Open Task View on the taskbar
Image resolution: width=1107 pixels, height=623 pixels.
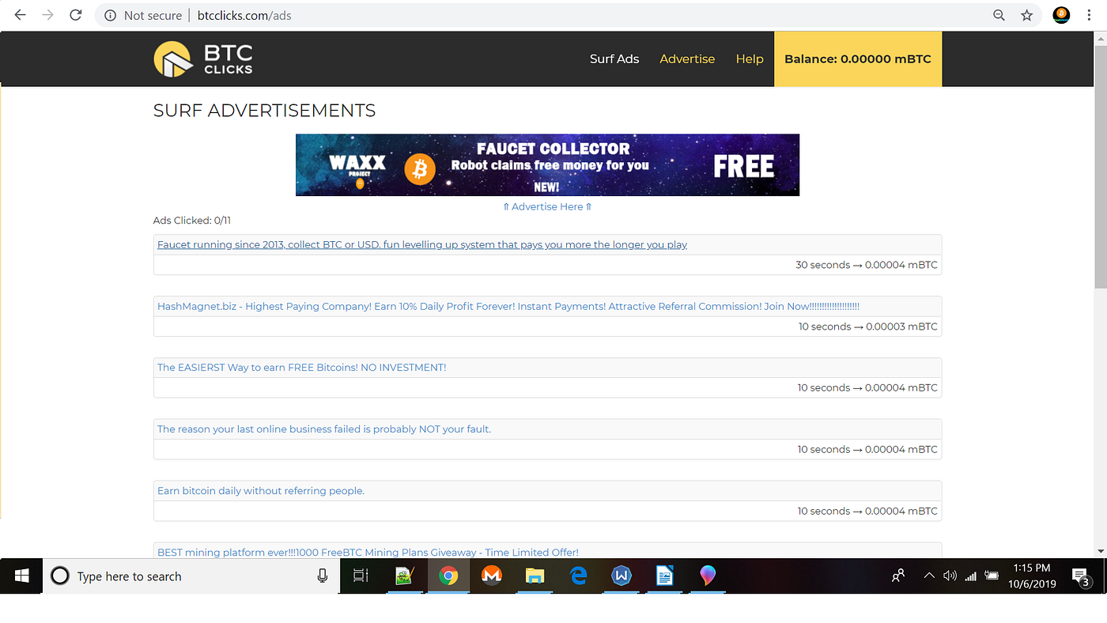click(361, 576)
